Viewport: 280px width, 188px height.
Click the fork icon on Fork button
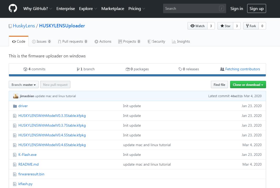(x=247, y=26)
